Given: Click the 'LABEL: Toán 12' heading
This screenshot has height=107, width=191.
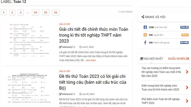Looking at the screenshot, I should pos(14,2).
